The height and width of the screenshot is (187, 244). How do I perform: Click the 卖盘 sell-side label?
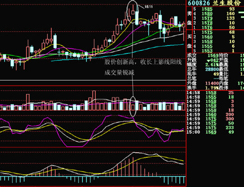(189, 18)
